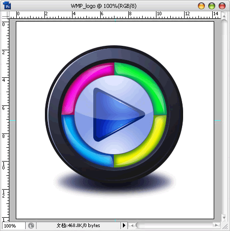Image resolution: width=230 pixels, height=231 pixels.
Task: Open the status bar info arrow menu
Action: coord(124,226)
